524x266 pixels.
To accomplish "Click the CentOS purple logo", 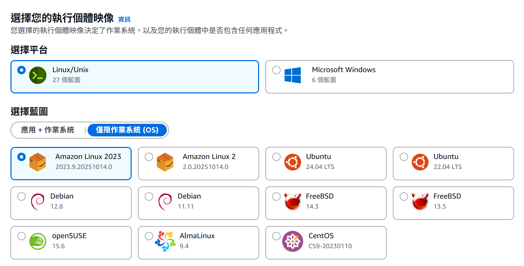I will coord(292,241).
